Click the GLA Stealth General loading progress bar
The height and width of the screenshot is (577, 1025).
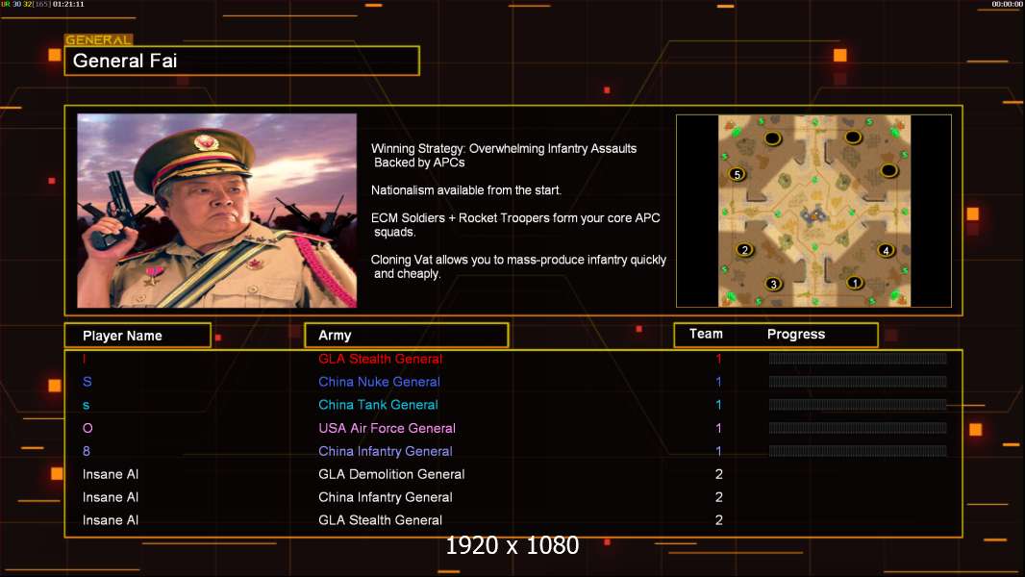click(x=858, y=358)
